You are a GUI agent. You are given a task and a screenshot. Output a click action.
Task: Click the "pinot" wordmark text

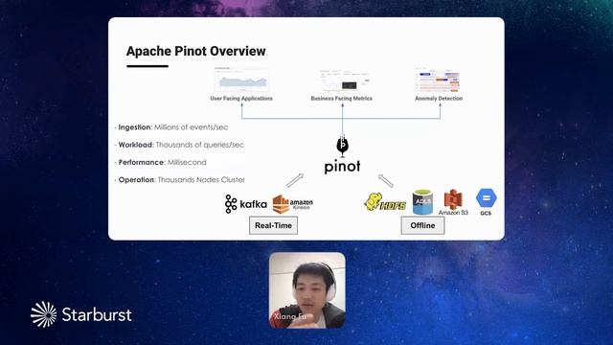coord(343,167)
